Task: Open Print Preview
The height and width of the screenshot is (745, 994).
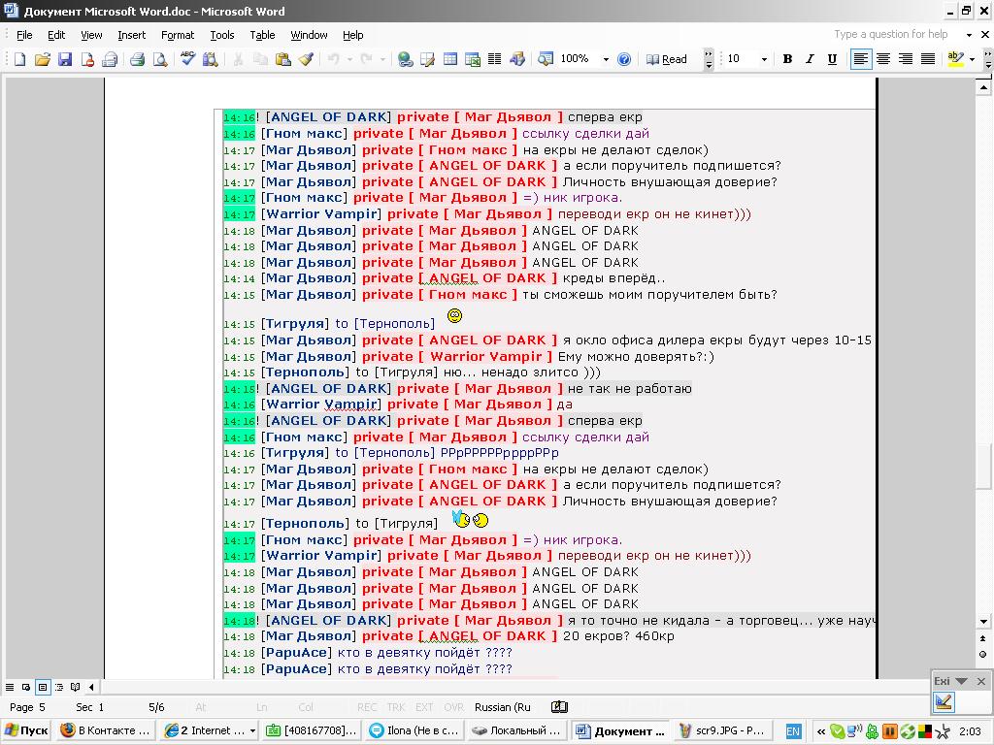Action: [x=160, y=59]
